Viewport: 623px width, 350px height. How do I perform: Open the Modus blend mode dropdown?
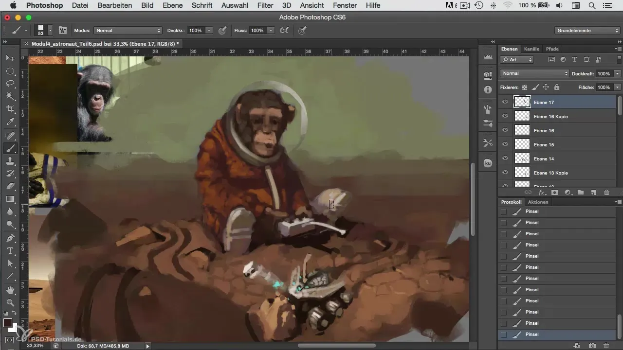point(128,30)
